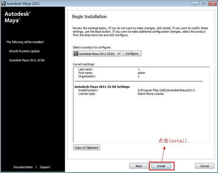Click 'Select a product to configure:' label
Screen dimensions: 218x173
[92, 47]
